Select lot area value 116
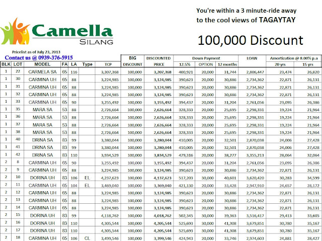 (74, 72)
